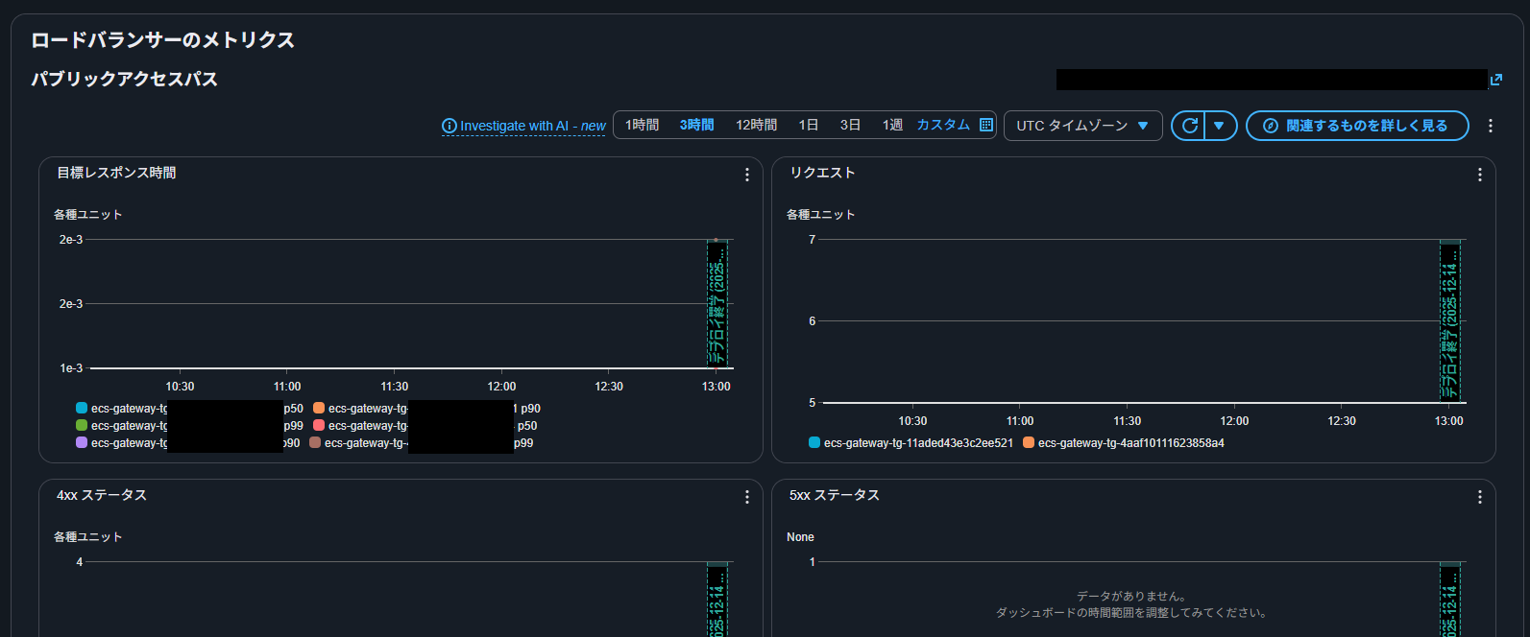Click the 11:30 label in 目標レスポンス時間 chart
Image resolution: width=1530 pixels, height=637 pixels.
point(395,387)
